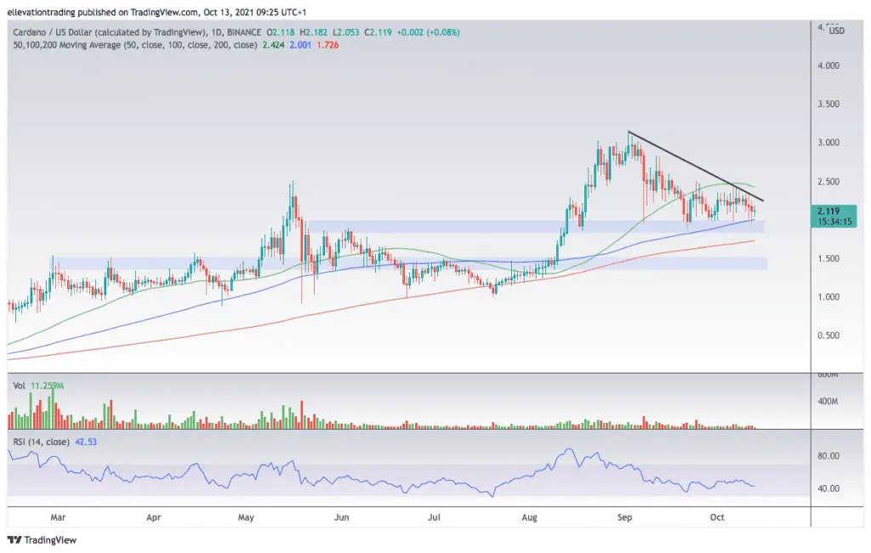Click the ellevationtrading published header text

click(x=157, y=12)
